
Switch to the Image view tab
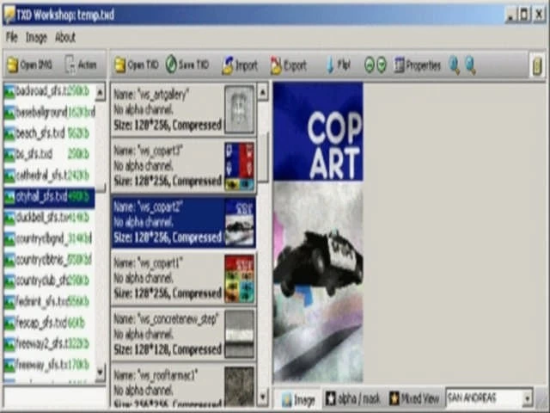(x=300, y=399)
